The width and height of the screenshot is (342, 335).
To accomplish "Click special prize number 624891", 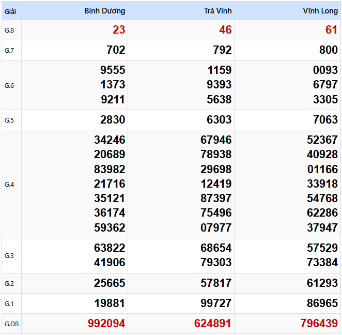I will pyautogui.click(x=213, y=324).
